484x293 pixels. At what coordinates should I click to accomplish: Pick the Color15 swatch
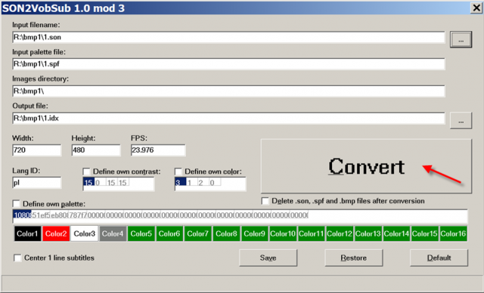[425, 233]
